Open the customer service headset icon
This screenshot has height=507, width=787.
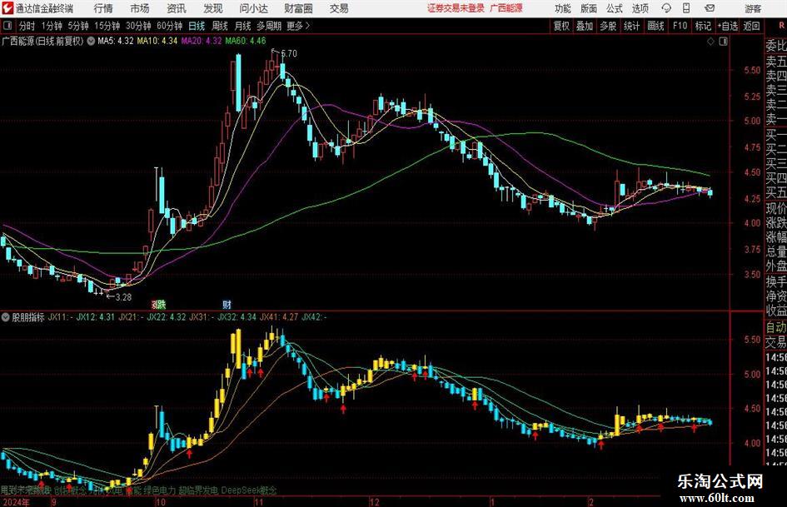point(666,8)
